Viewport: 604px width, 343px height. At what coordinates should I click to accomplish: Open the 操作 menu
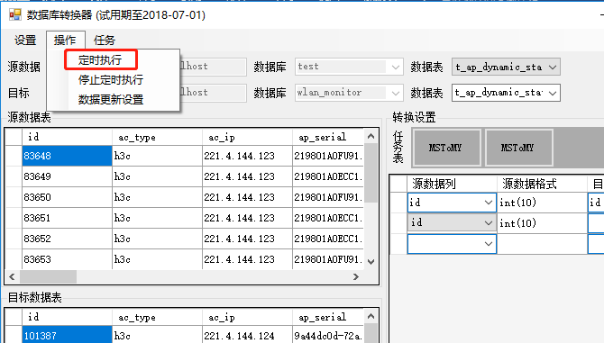pyautogui.click(x=65, y=40)
